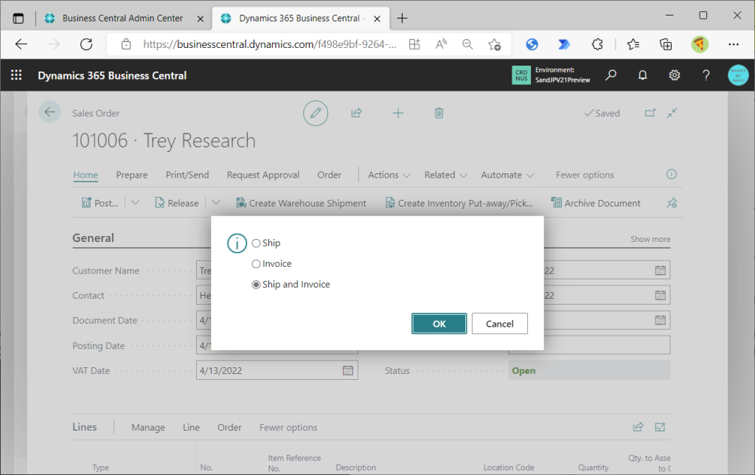Image resolution: width=755 pixels, height=475 pixels.
Task: Expand the Post split-button dropdown arrow
Action: tap(136, 203)
